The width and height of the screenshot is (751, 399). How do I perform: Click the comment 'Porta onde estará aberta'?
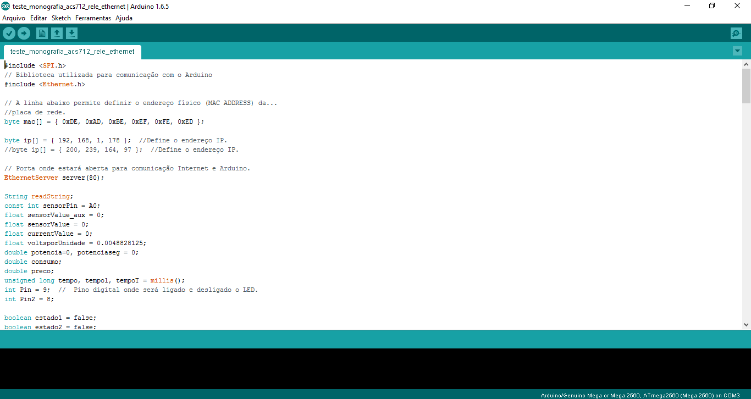point(128,168)
